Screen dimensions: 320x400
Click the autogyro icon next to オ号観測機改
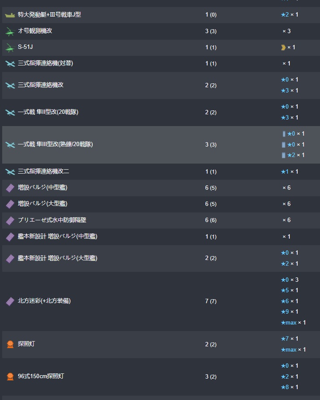(10, 31)
